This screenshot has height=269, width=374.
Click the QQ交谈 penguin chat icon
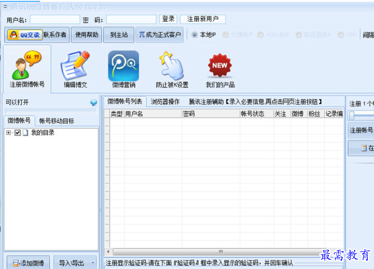pos(25,35)
